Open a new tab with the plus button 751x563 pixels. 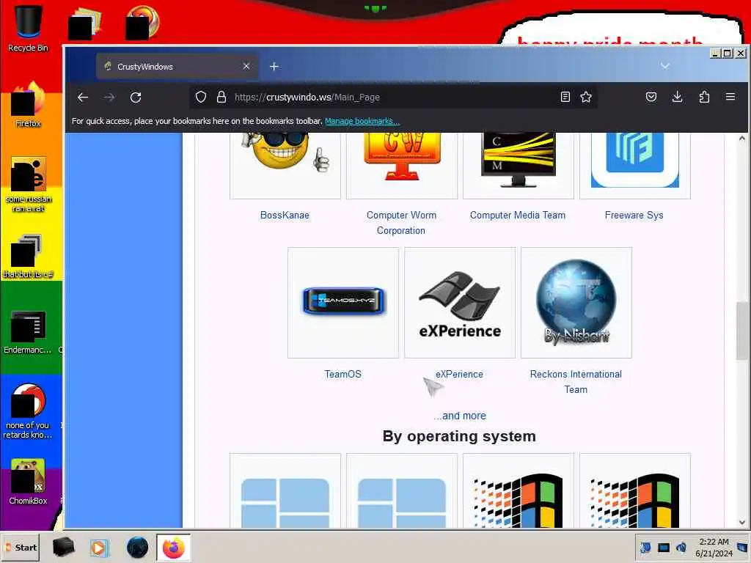point(274,67)
